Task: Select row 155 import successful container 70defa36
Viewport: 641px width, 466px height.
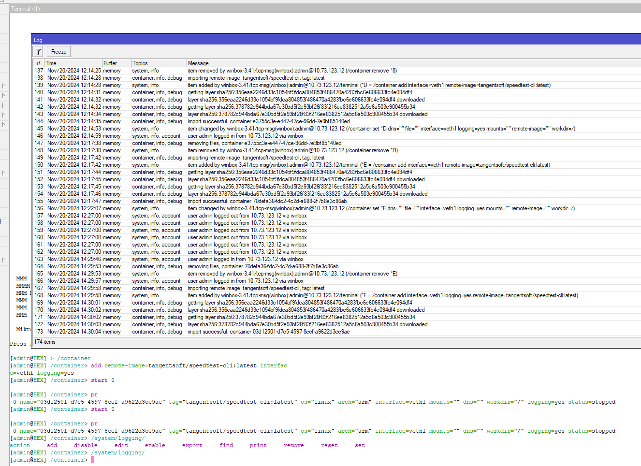Action: click(x=337, y=201)
